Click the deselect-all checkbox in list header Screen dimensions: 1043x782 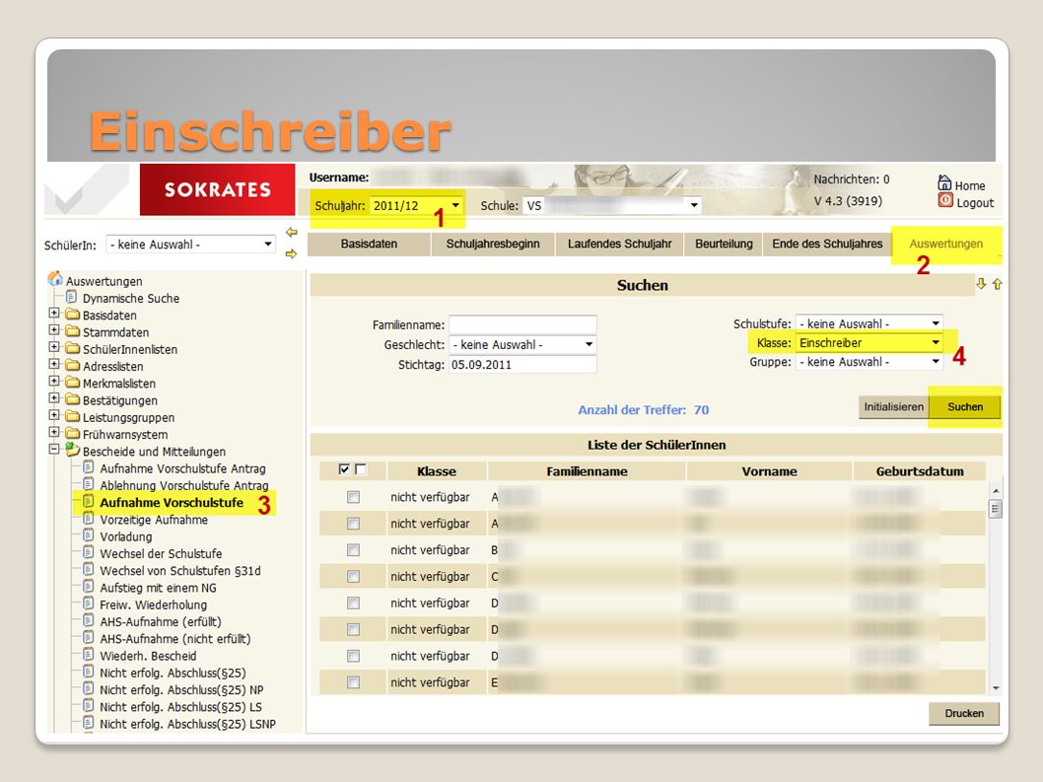361,469
